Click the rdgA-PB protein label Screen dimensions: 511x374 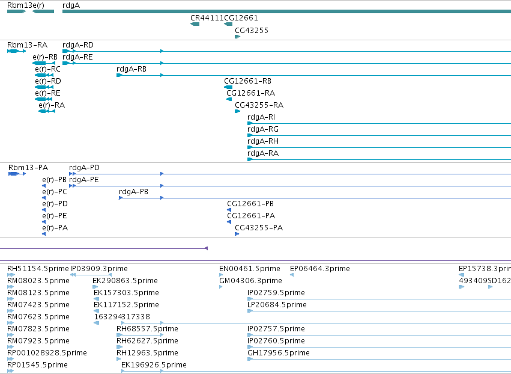coord(134,192)
